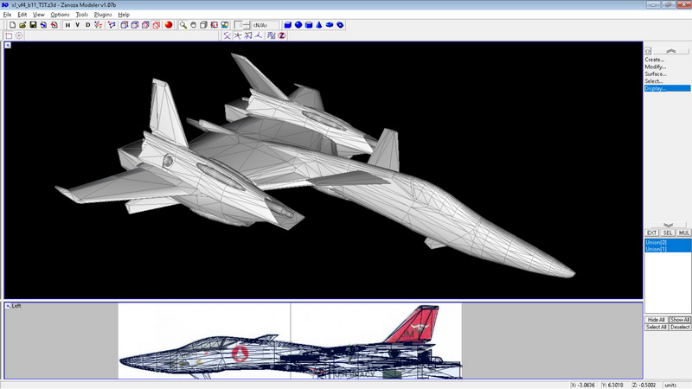Toggle the D axis lock button
The image size is (692, 389).
coord(88,25)
